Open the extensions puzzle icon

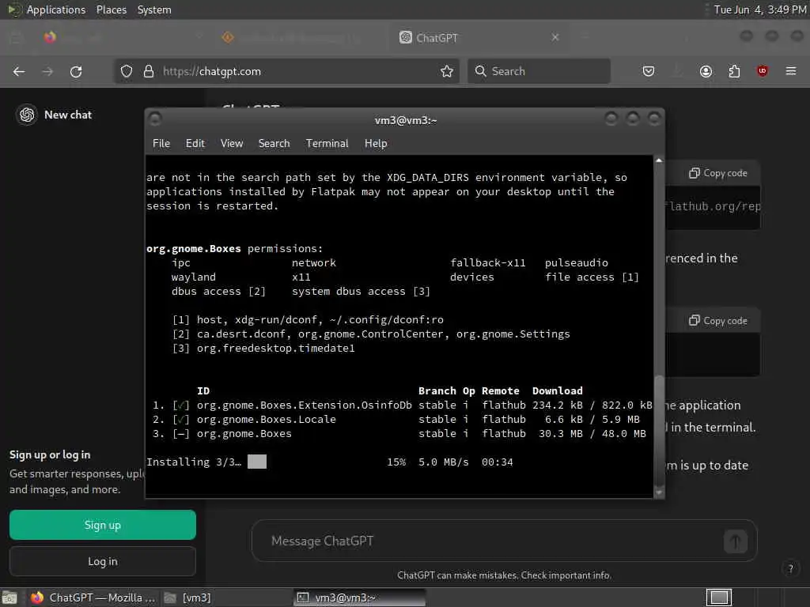coord(734,71)
